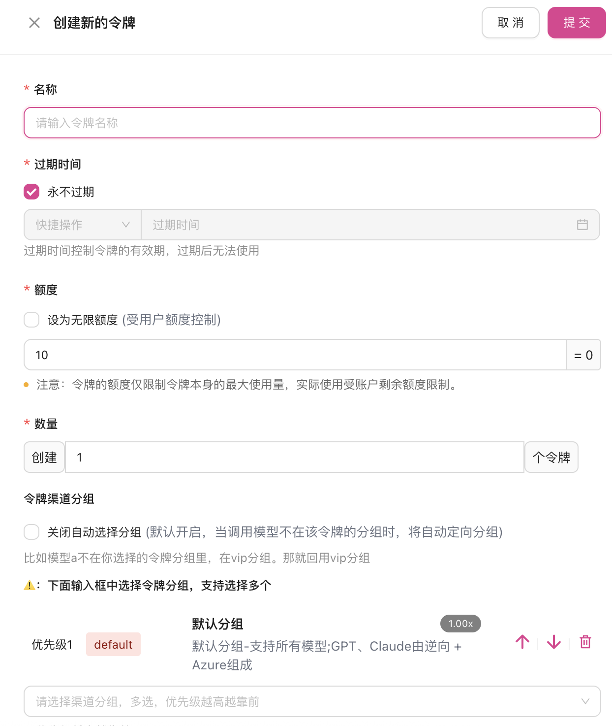Click the token quantity input field
Viewport: 612px width, 726px height.
pos(295,457)
